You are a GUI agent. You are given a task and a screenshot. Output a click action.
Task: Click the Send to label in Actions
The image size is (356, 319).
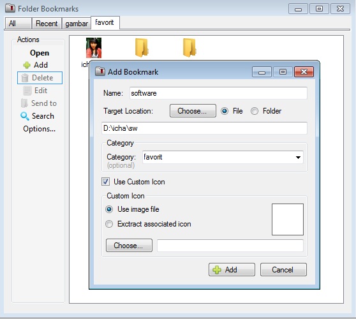click(x=44, y=103)
